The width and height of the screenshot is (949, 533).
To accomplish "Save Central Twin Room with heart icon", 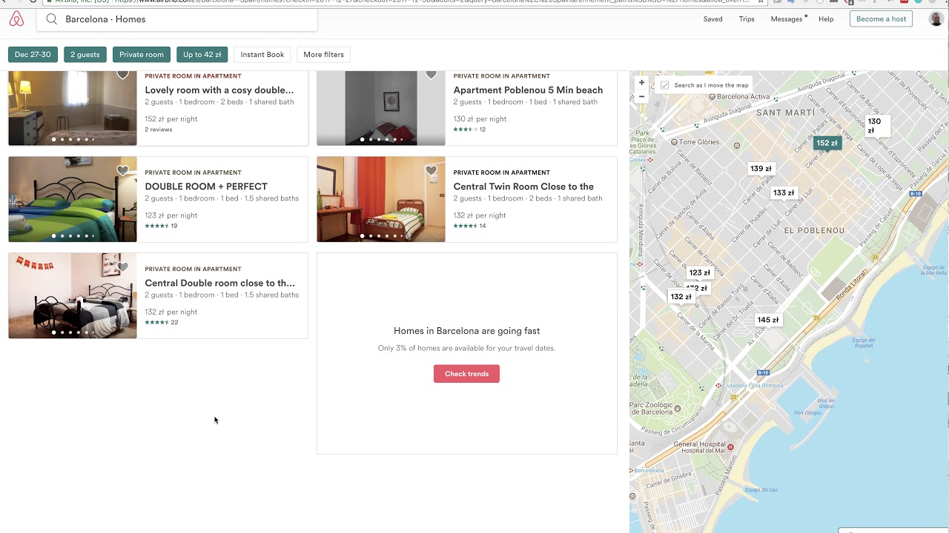I will (431, 171).
